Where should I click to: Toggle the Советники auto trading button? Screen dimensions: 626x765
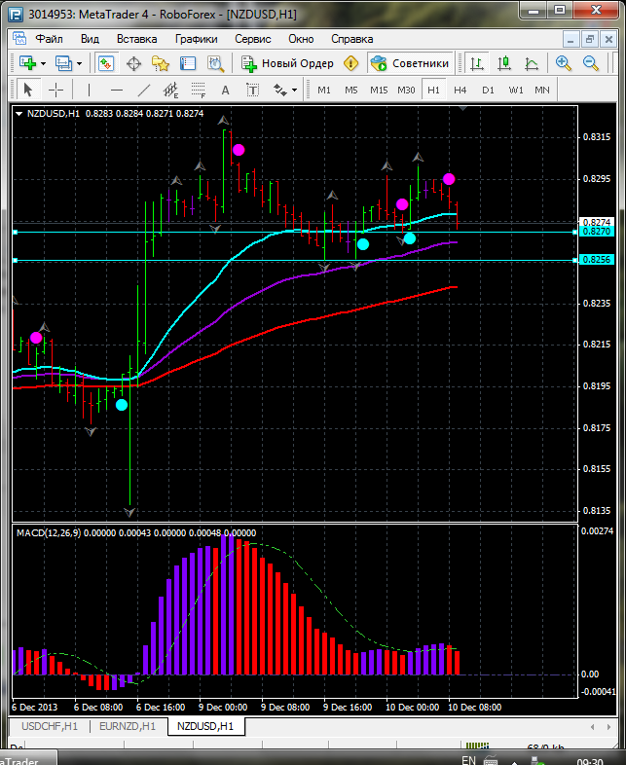click(410, 63)
